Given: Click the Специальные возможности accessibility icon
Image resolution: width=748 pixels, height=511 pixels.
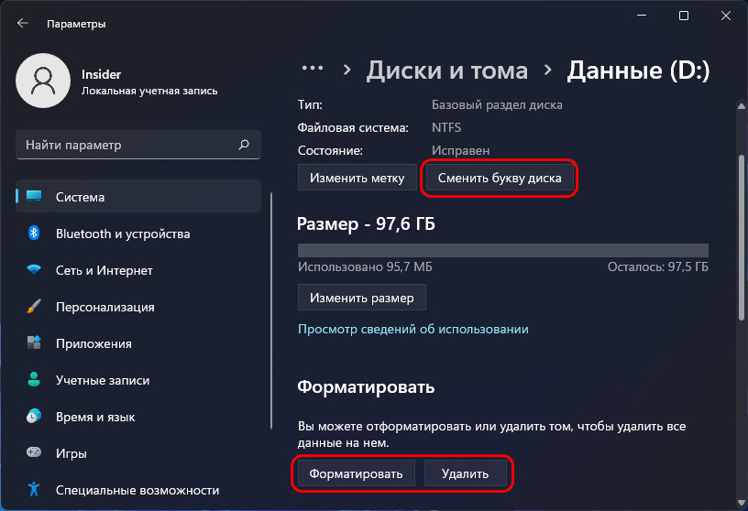Looking at the screenshot, I should [34, 489].
